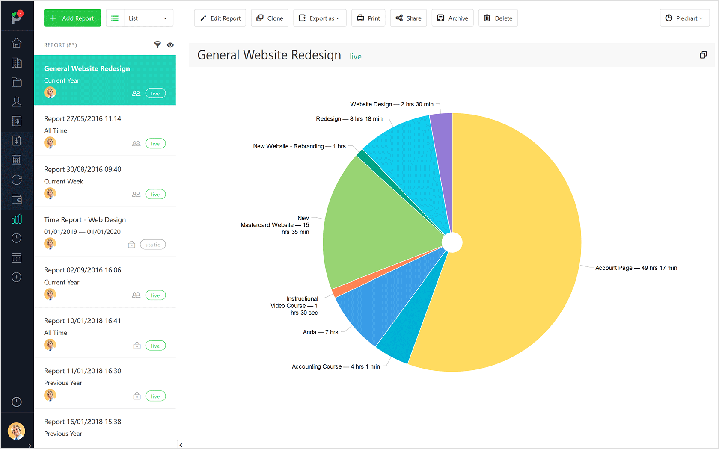719x449 pixels.
Task: Open the Export as dropdown
Action: 320,18
